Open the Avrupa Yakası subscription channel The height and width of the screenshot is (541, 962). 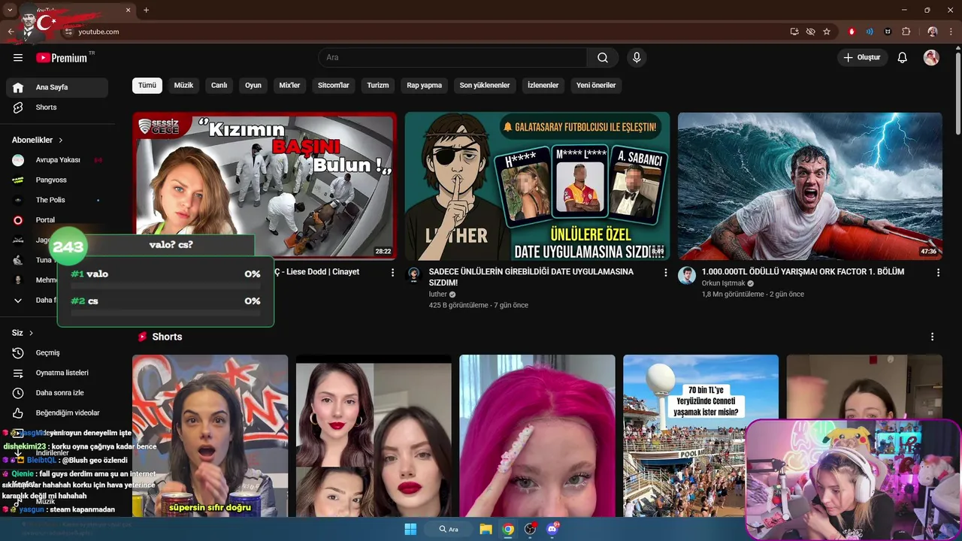click(x=57, y=160)
